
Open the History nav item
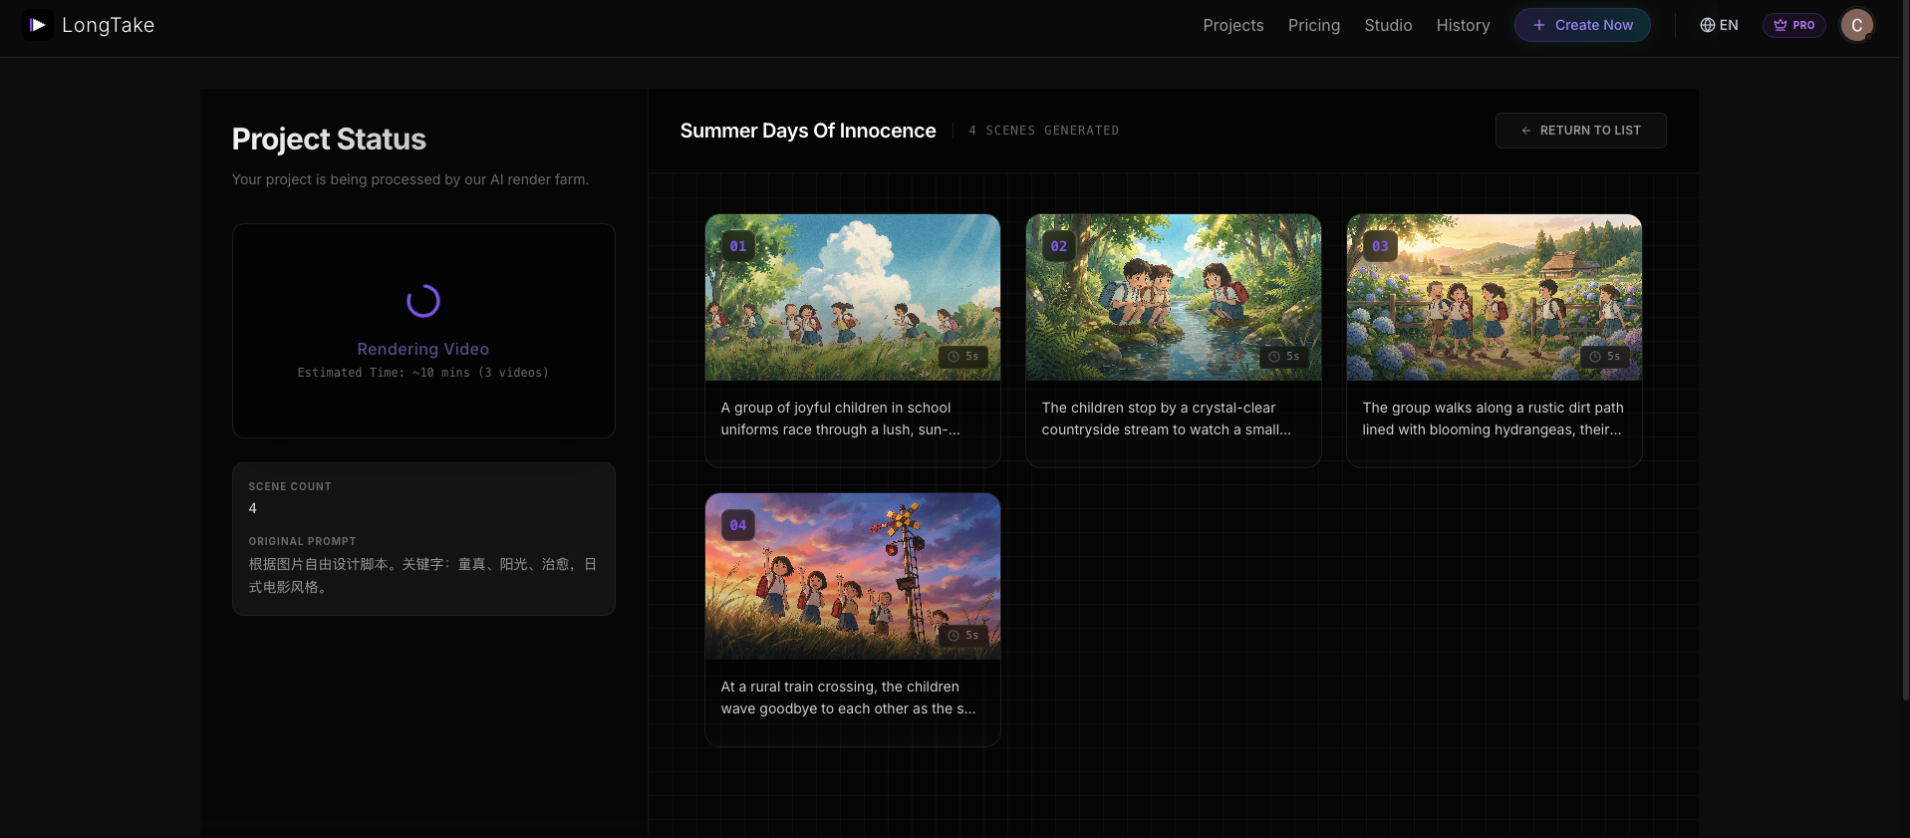click(x=1463, y=25)
